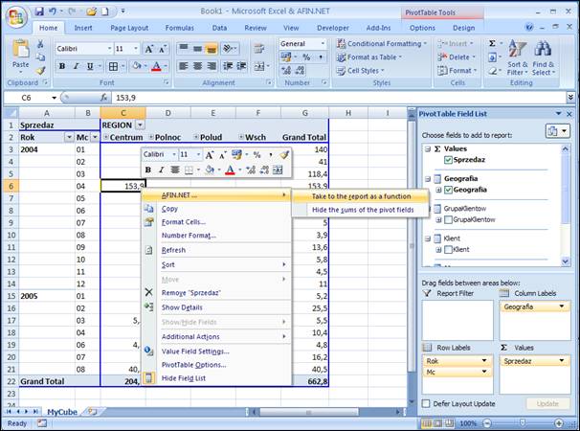
Task: Click Percent Style in ribbon Number group
Action: [306, 57]
